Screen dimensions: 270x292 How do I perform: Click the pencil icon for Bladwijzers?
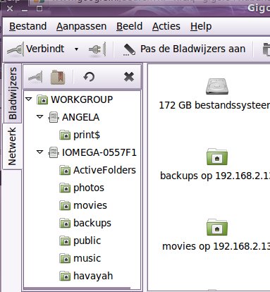(129, 49)
